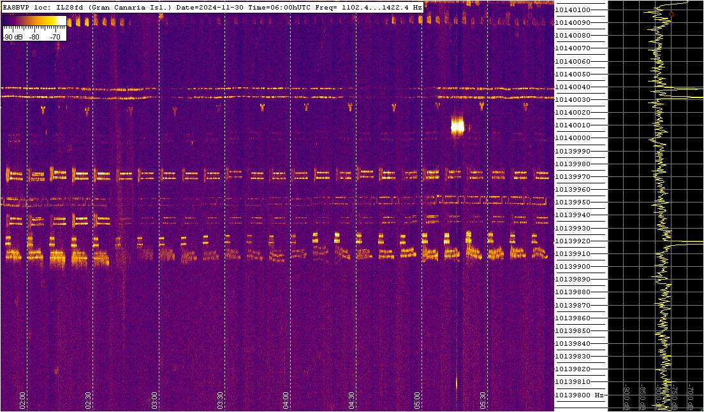
Task: Click the -70 legend scale value
Action: (55, 37)
